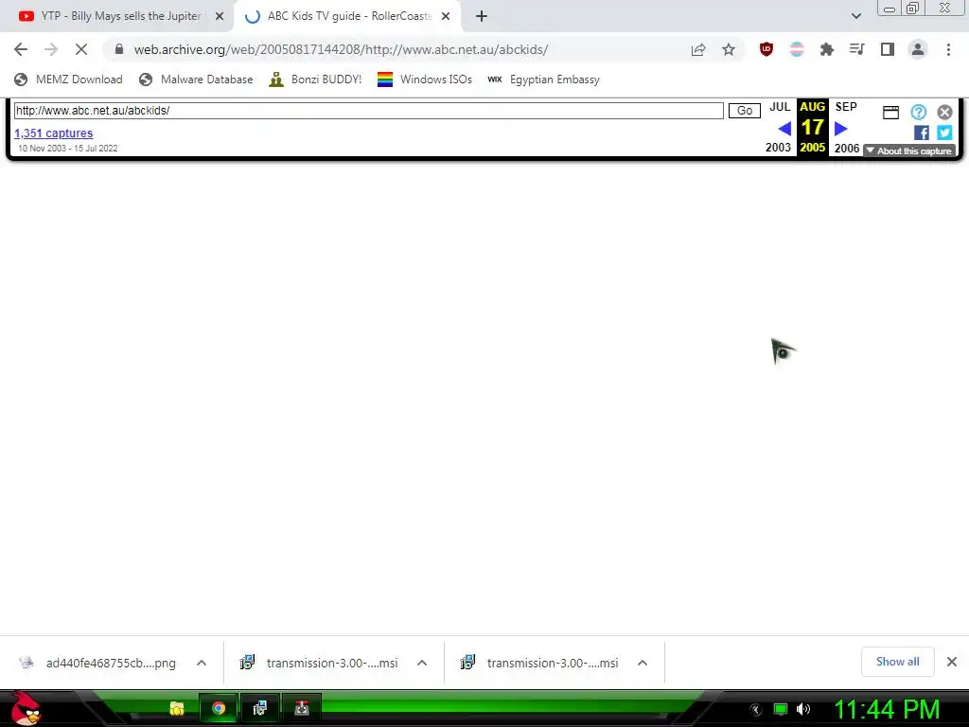Show all downloads
969x727 pixels.
(897, 662)
